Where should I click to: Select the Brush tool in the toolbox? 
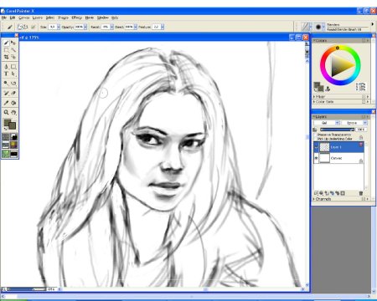point(6,43)
